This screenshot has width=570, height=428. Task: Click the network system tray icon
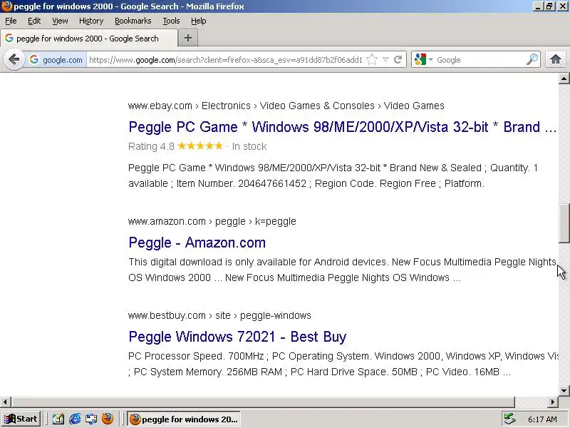510,419
